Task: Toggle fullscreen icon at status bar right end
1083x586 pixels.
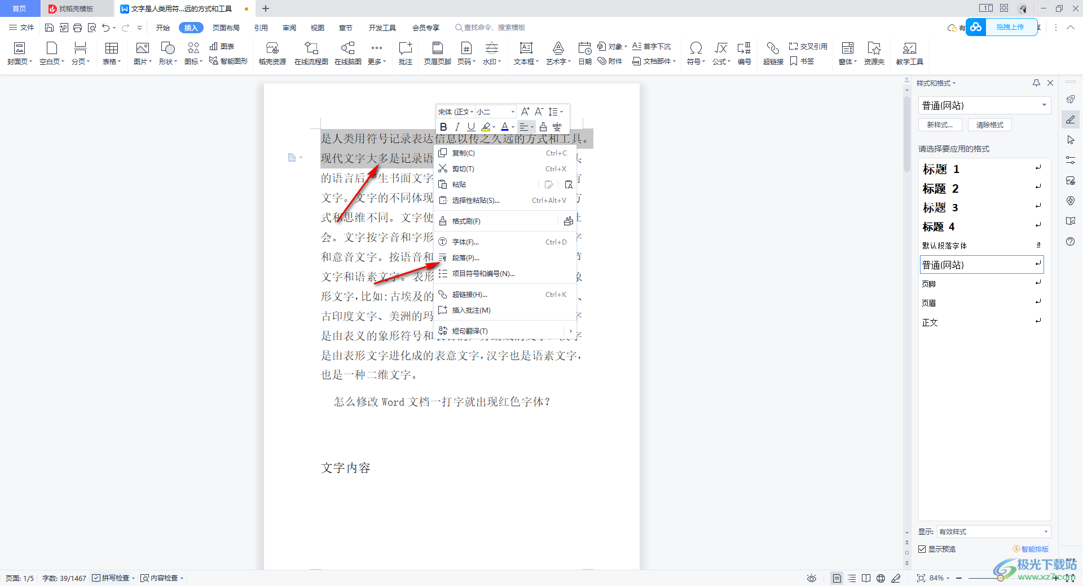Action: coord(1069,578)
